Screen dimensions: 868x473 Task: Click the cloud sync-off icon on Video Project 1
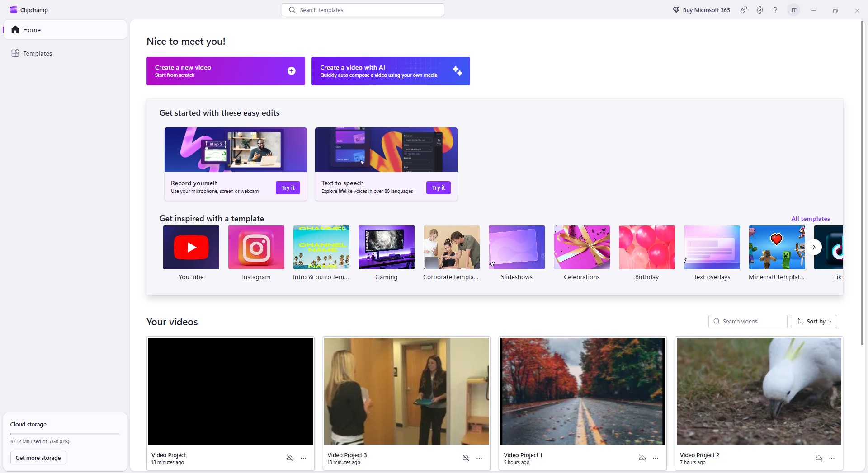click(x=642, y=458)
